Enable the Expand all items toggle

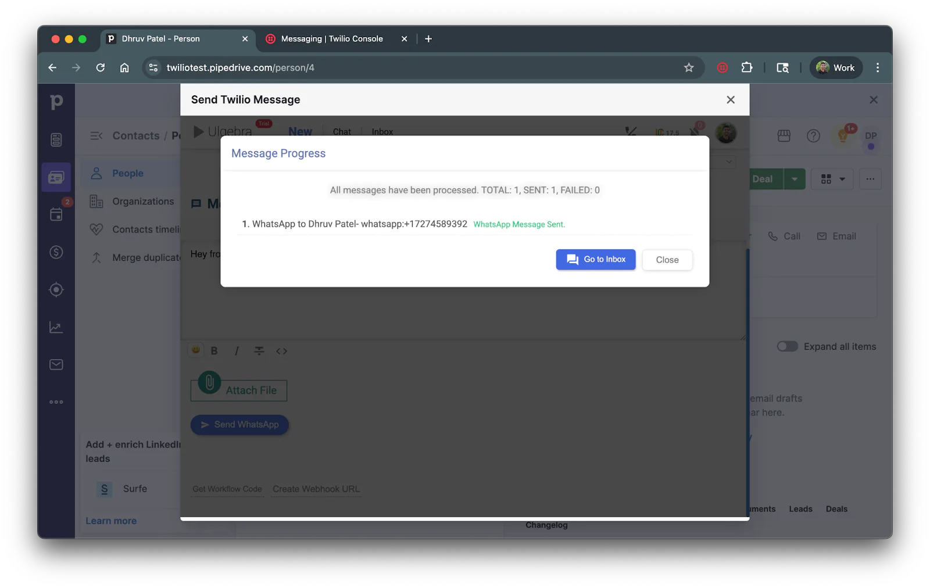[787, 346]
